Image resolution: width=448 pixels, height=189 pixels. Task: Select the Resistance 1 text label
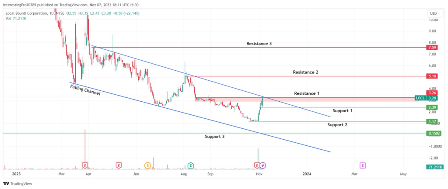coord(307,93)
